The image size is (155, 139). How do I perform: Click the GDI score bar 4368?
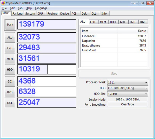tap(47, 81)
